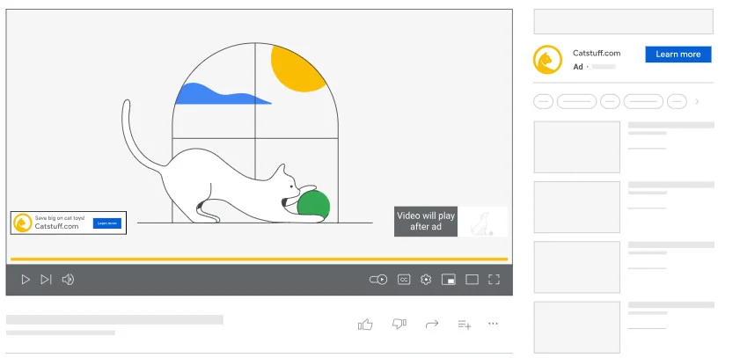Mute the volume speaker icon
740x358 pixels.
point(68,280)
